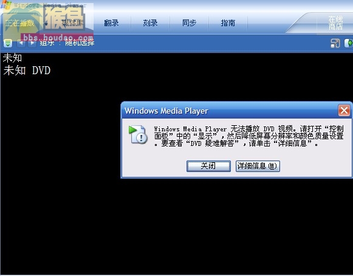Click the previous visualization arrow button
Screen dimensions: 353x276
21,43
